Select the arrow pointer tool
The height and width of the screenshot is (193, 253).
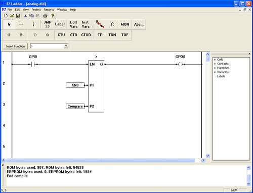9,24
